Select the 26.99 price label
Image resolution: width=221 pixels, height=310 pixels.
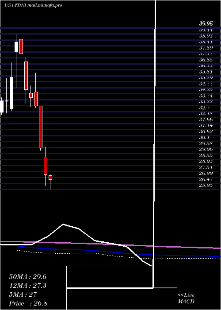tap(206, 174)
